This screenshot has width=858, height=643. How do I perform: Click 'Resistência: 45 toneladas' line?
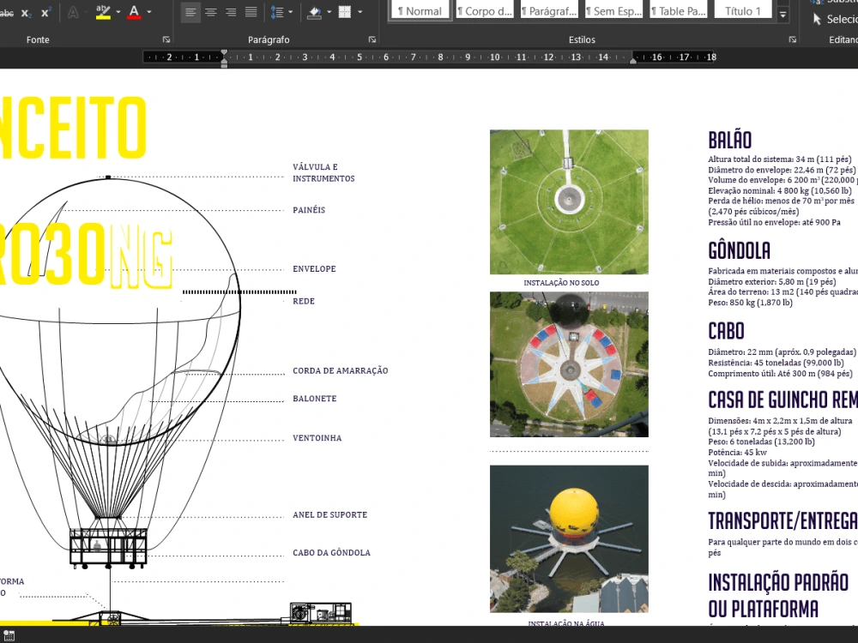(x=776, y=363)
